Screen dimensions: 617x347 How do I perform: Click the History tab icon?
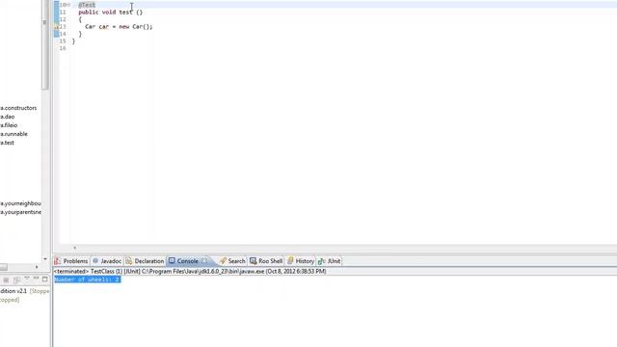[290, 260]
